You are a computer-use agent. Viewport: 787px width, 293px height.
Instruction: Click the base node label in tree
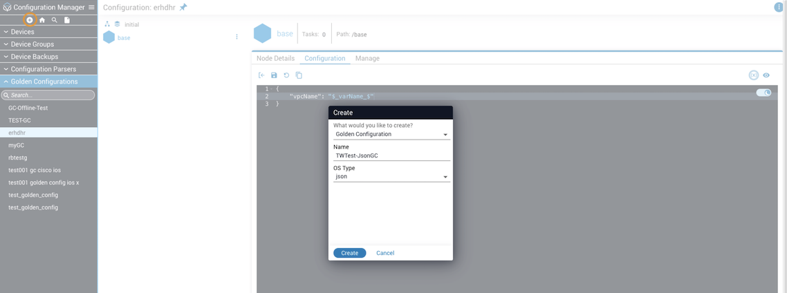pyautogui.click(x=124, y=37)
